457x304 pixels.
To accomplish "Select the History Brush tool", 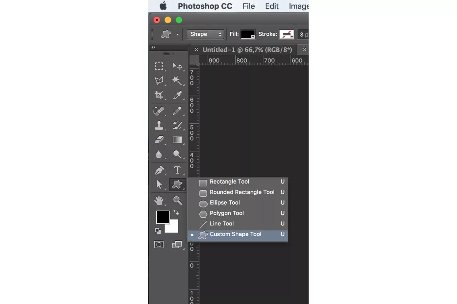I will click(x=177, y=125).
